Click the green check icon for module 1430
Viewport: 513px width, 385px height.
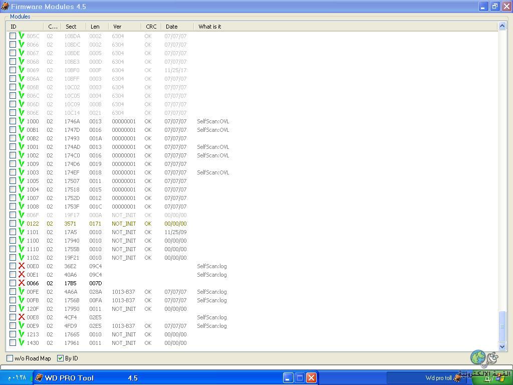[22, 342]
